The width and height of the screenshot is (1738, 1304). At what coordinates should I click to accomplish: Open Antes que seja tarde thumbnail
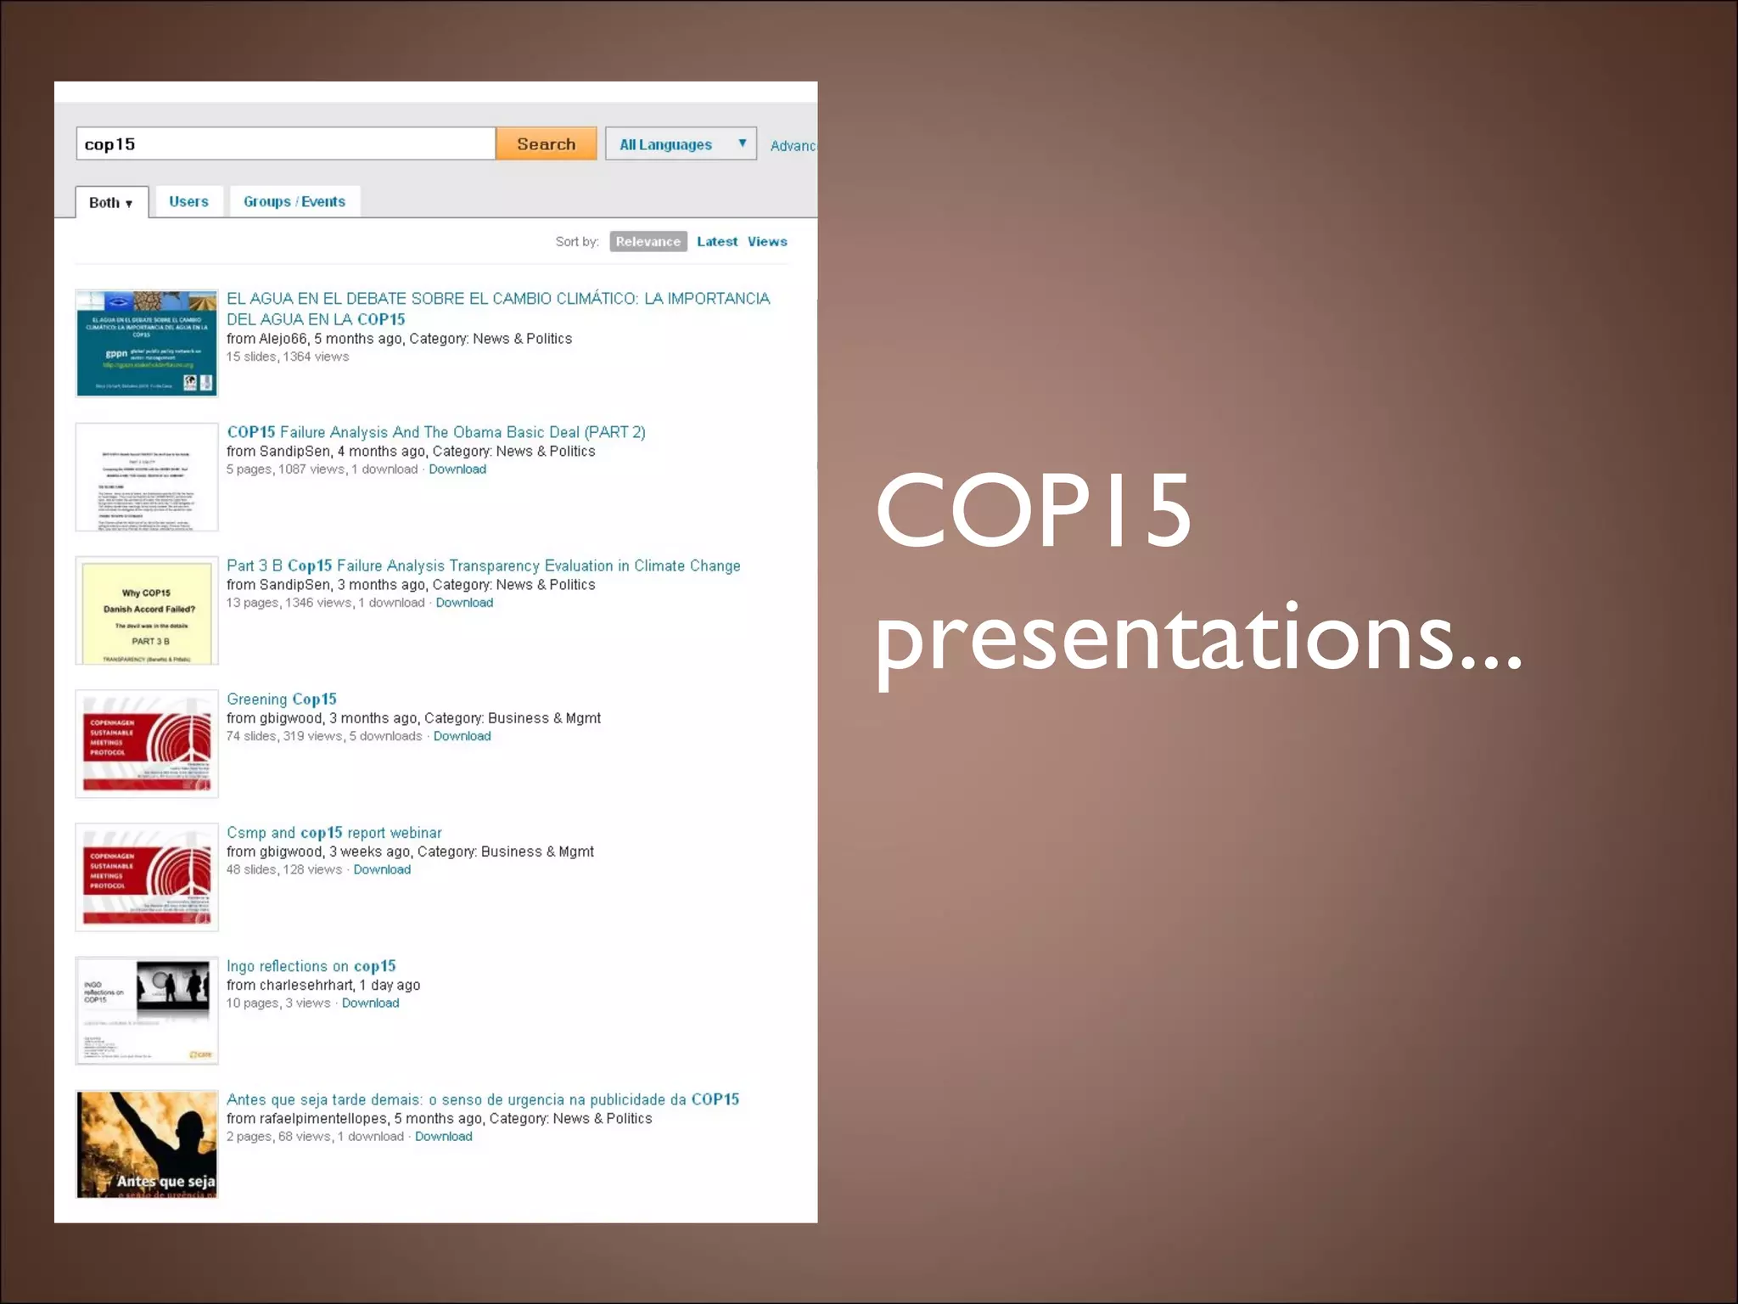(147, 1144)
